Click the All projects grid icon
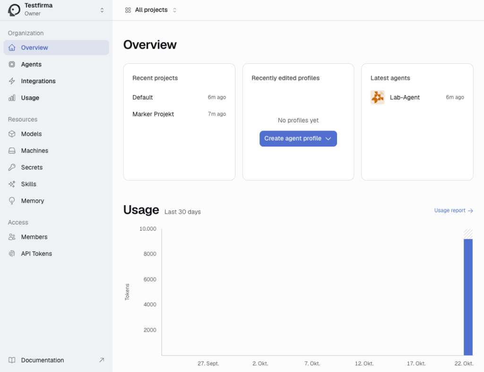The image size is (484, 372). 128,10
